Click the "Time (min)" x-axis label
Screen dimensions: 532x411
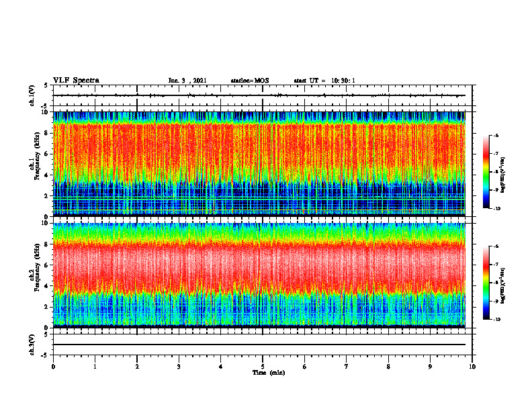click(269, 373)
